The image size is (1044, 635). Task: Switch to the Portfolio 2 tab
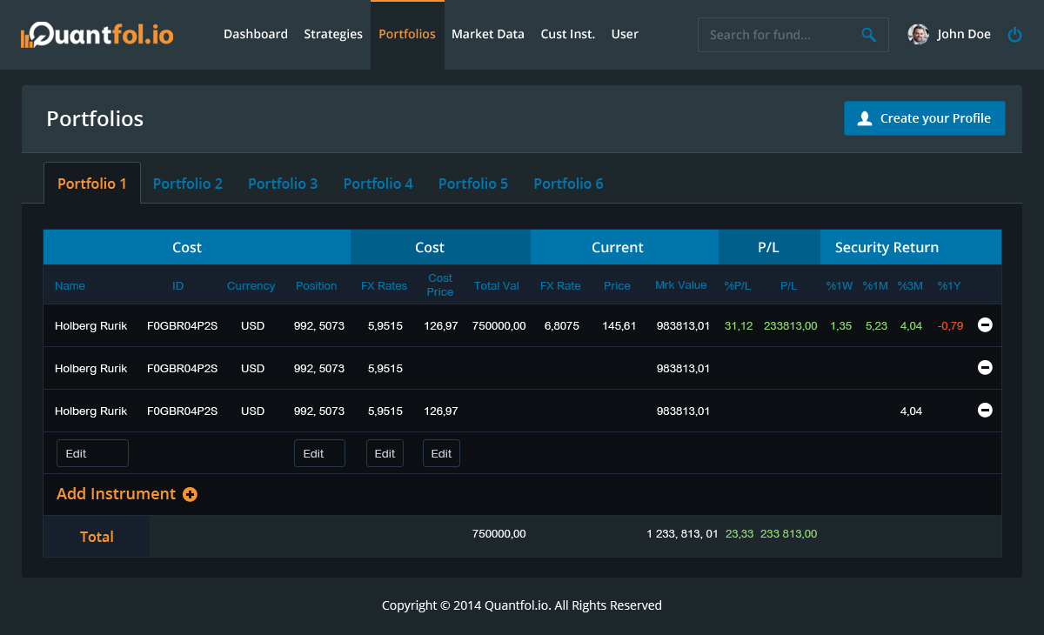pyautogui.click(x=188, y=184)
